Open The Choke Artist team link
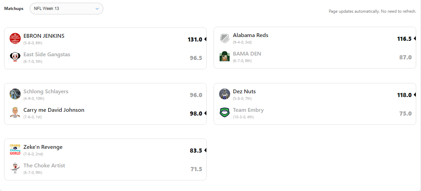This screenshot has height=191, width=421. 44,166
